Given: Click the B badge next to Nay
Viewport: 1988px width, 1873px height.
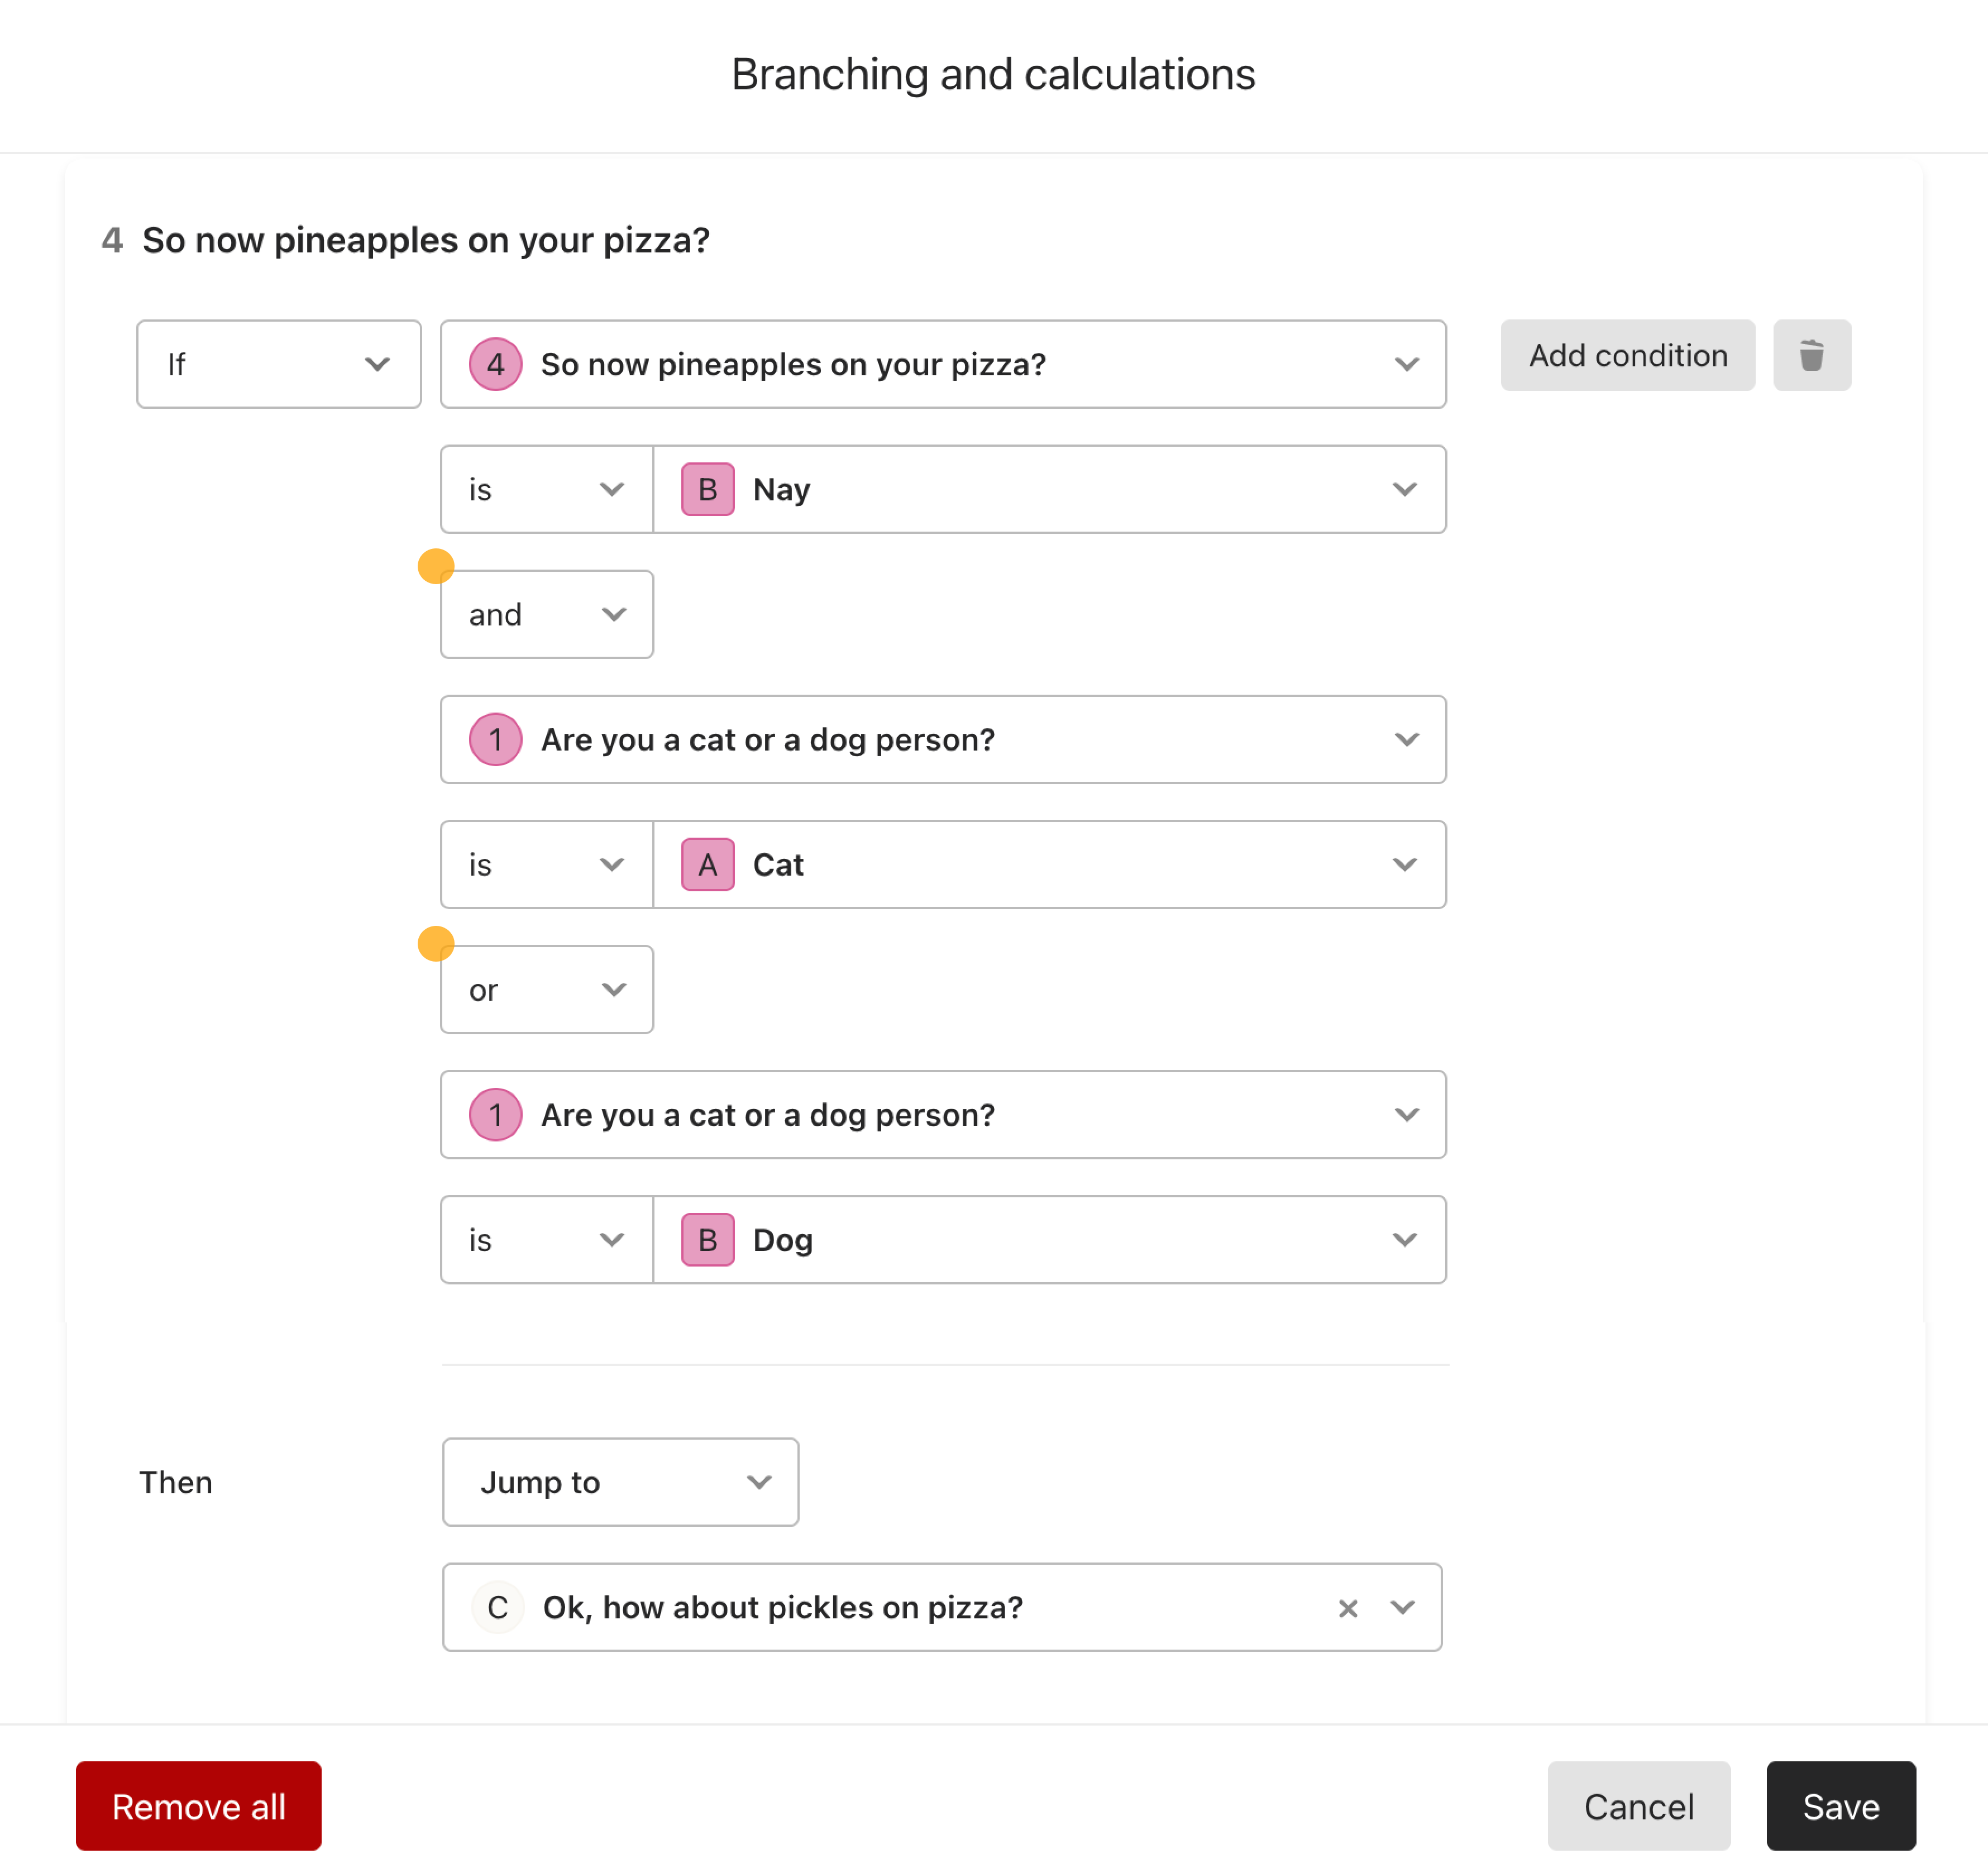Looking at the screenshot, I should [707, 489].
